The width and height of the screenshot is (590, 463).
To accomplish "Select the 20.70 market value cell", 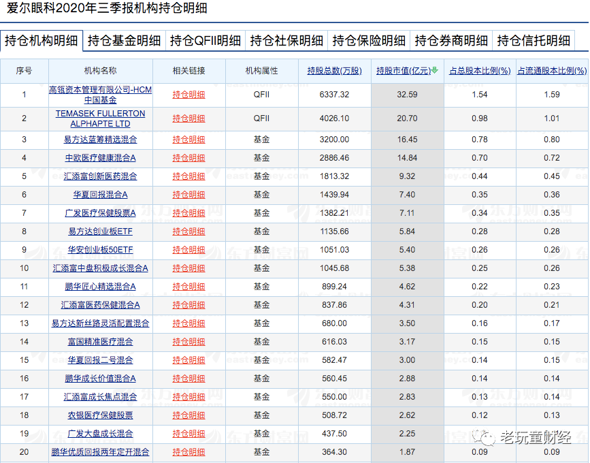I will (x=407, y=118).
